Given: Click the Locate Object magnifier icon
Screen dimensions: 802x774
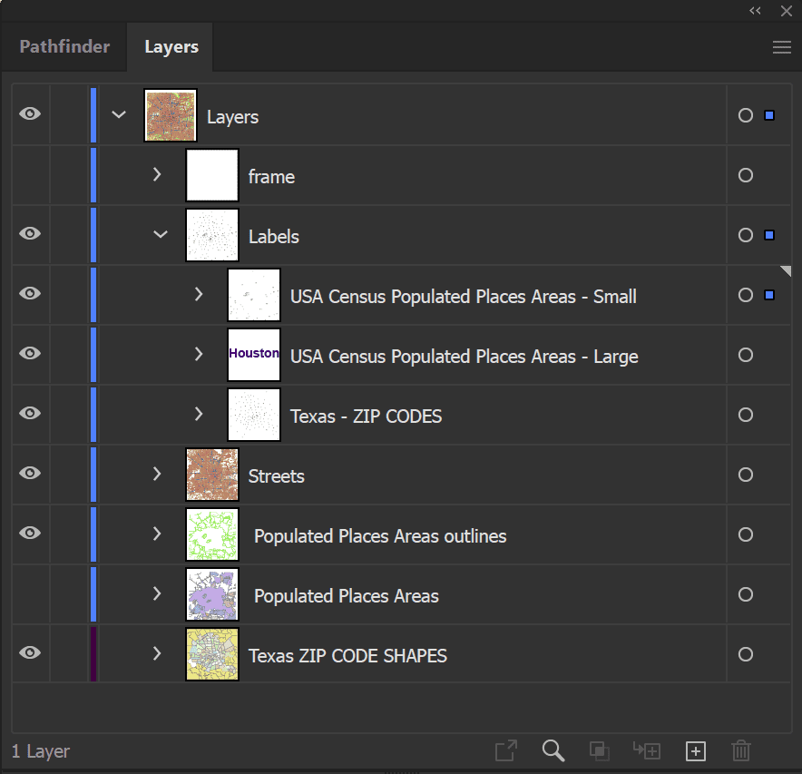Looking at the screenshot, I should (553, 750).
